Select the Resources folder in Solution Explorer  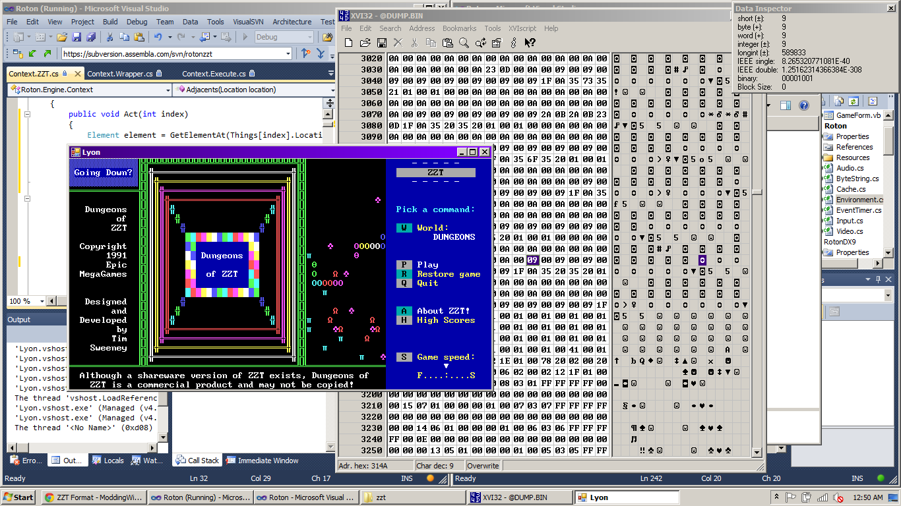pyautogui.click(x=852, y=157)
